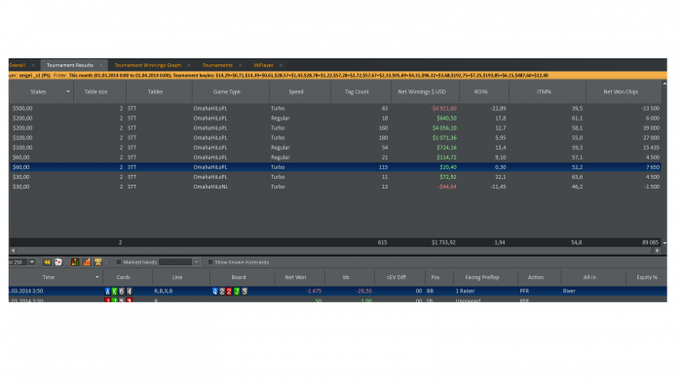Switch to the Tournaments tab

(217, 65)
